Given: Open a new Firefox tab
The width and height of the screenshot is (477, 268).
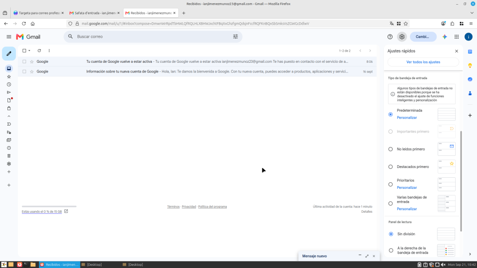Looking at the screenshot, I should tap(184, 13).
